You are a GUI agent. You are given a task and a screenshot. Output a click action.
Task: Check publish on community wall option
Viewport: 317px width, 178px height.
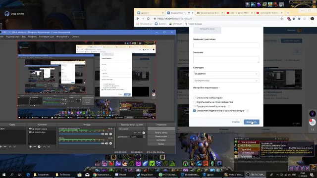(194, 102)
